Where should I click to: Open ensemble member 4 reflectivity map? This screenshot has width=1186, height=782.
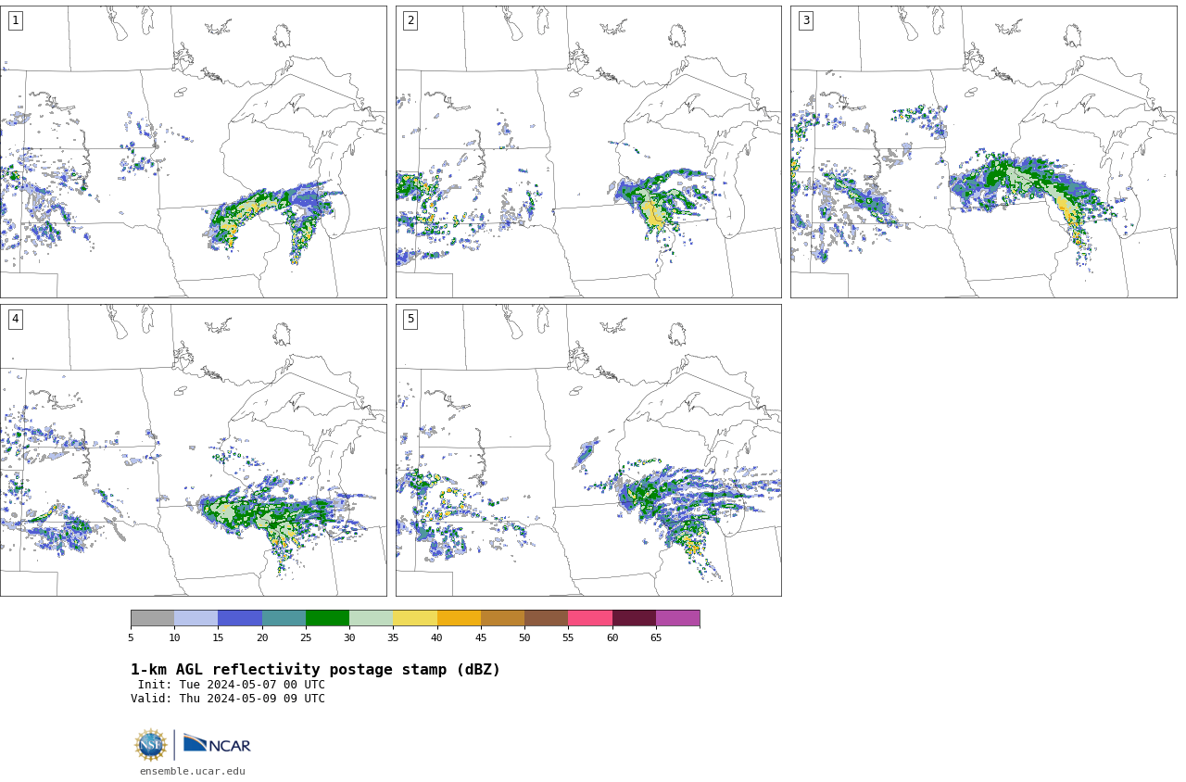[x=193, y=450]
